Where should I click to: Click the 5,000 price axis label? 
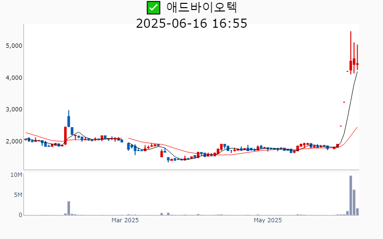(14, 46)
